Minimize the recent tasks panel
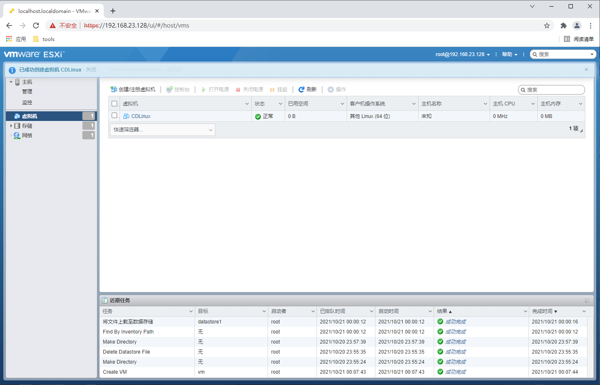600x385 pixels. 587,300
